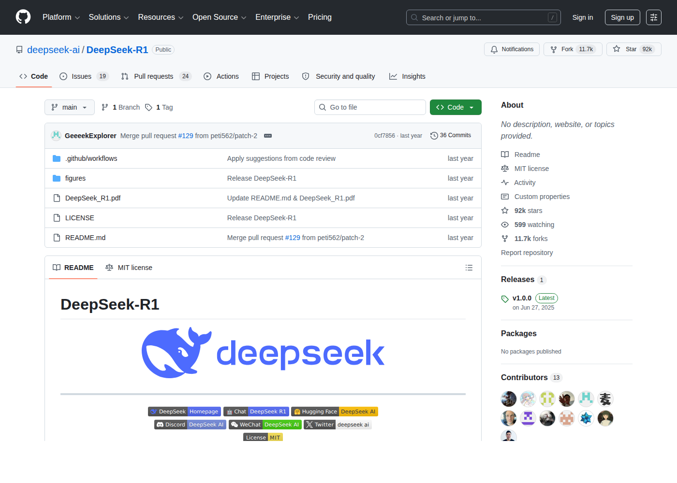Click the v1.0.0 release tag icon
Screen dimensions: 677x483
pyautogui.click(x=505, y=298)
